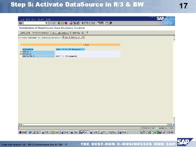Click the Print icon in SAP toolbar
Screen dimensions: 196x147
point(71,23)
